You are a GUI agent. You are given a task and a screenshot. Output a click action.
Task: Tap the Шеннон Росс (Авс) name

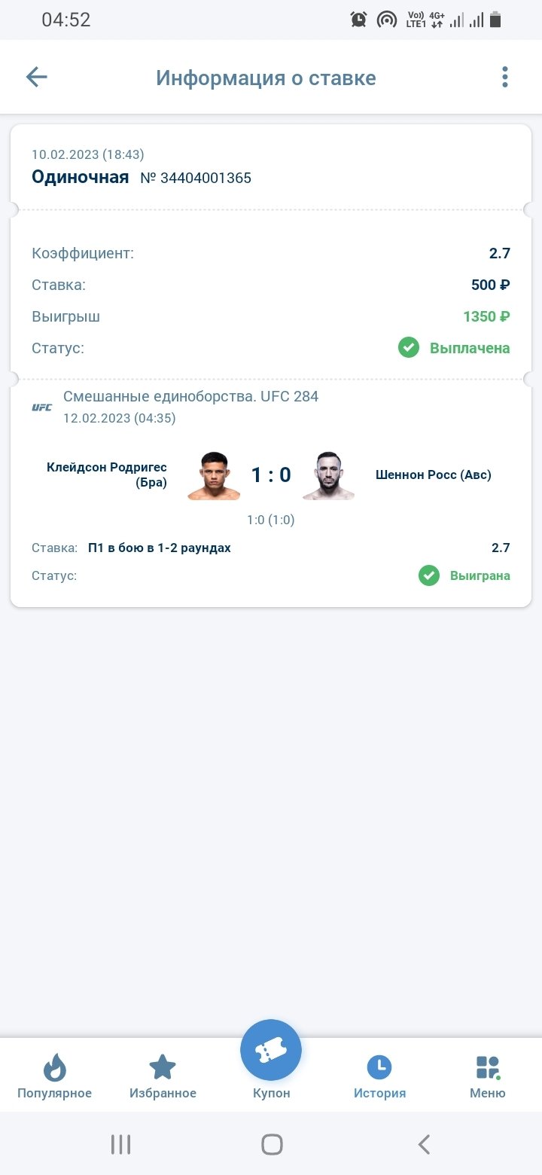(433, 475)
